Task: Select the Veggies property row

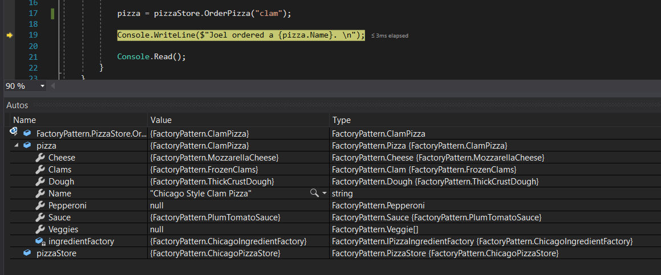Action: point(335,229)
